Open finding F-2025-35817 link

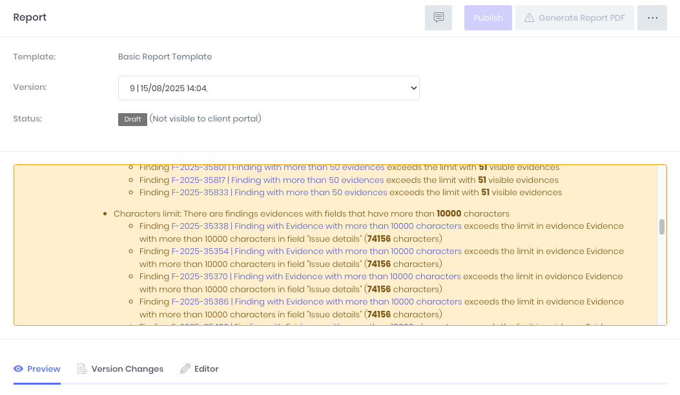278,180
